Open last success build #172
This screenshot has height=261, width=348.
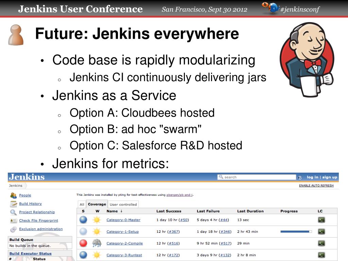click(174, 255)
